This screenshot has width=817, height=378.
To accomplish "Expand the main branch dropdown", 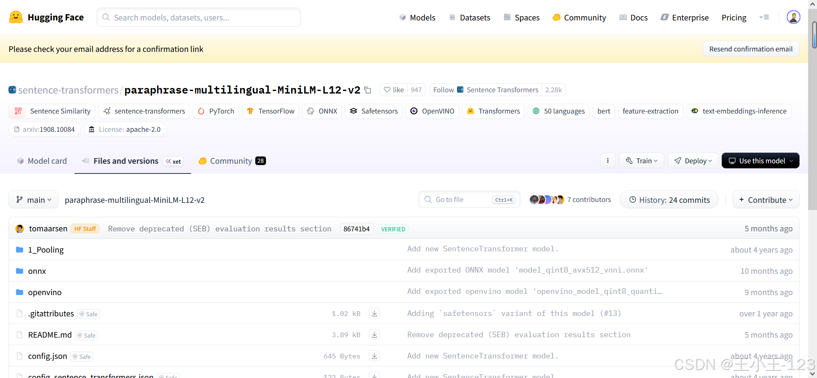I will click(x=34, y=200).
